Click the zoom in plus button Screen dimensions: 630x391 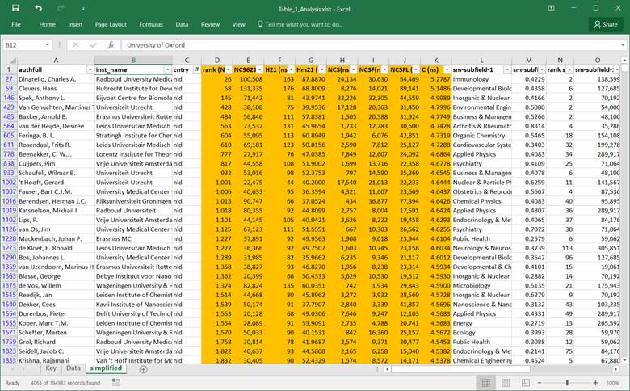pyautogui.click(x=595, y=383)
